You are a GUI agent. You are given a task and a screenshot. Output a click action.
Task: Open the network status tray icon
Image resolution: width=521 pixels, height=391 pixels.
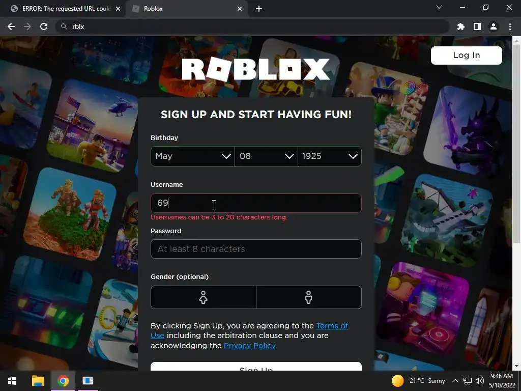468,381
